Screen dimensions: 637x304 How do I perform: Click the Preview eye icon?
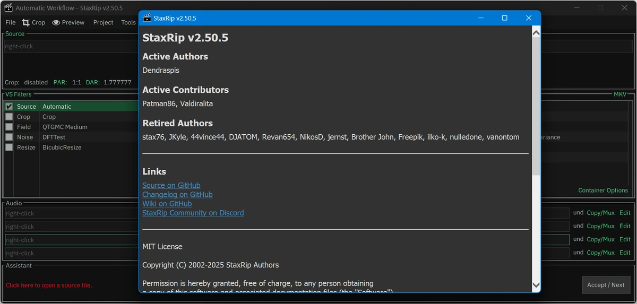click(x=56, y=22)
